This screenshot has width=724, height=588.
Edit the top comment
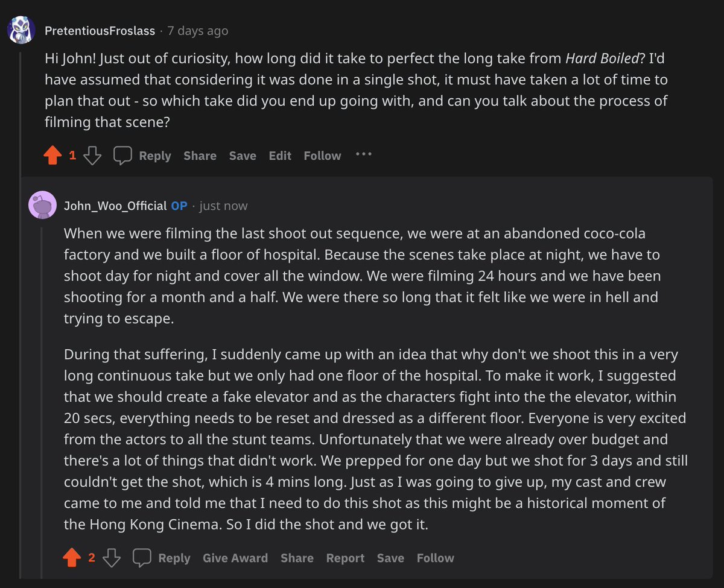click(280, 156)
